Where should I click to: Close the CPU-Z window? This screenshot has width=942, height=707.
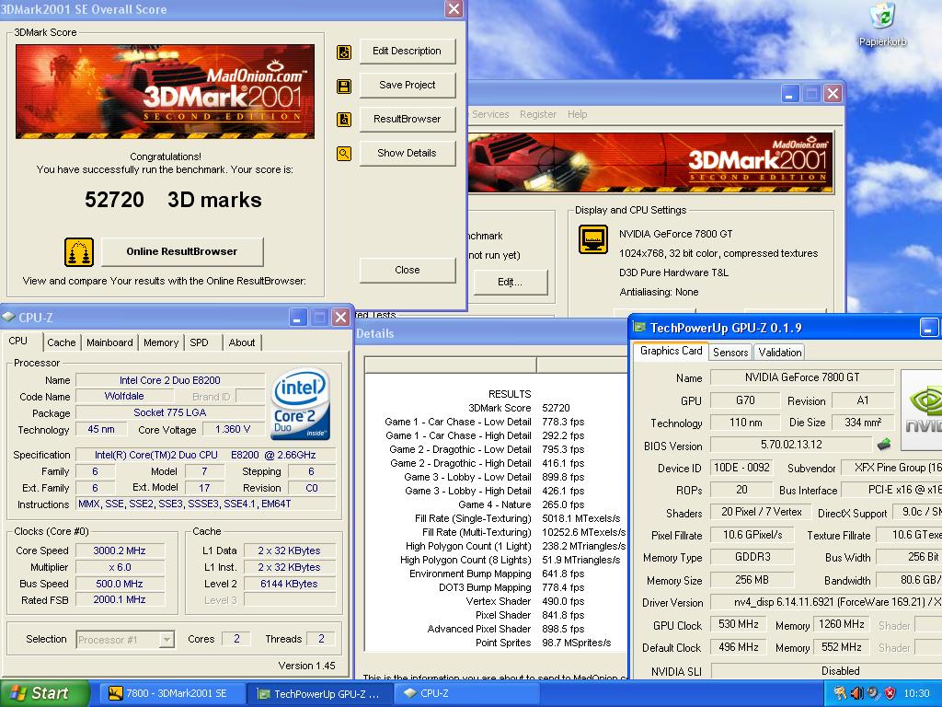[340, 317]
